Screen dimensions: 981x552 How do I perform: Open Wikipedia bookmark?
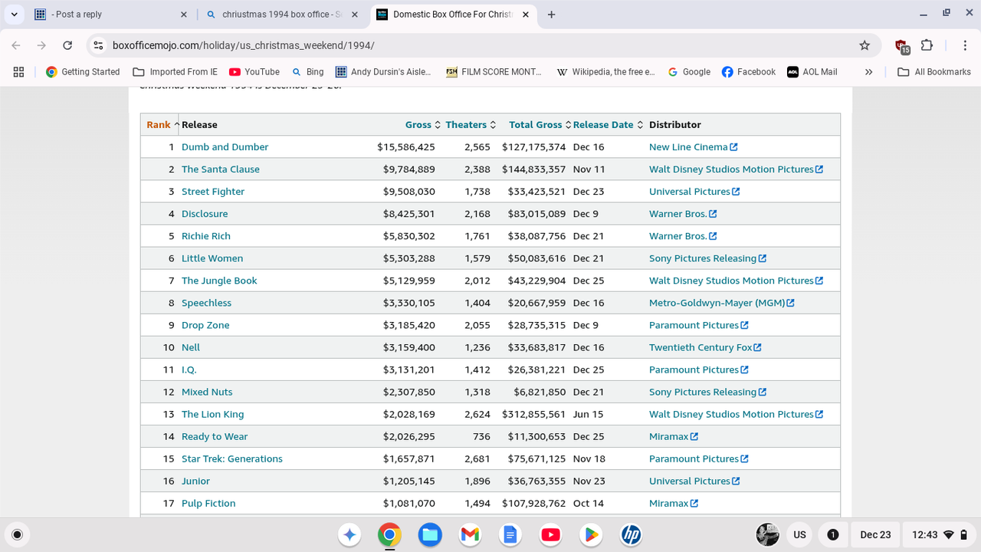point(605,71)
